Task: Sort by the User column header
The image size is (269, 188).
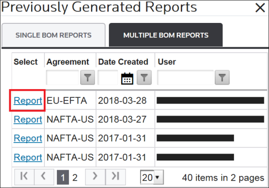Action: click(x=167, y=62)
